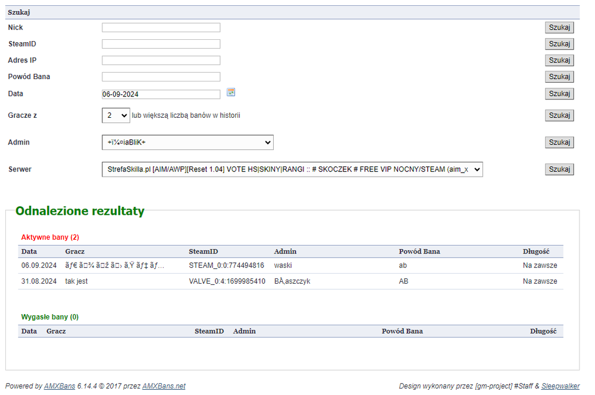The width and height of the screenshot is (595, 395).
Task: Open the Admin selection dropdown
Action: (187, 142)
